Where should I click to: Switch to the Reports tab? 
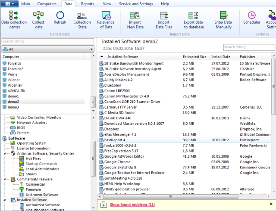pos(88,4)
